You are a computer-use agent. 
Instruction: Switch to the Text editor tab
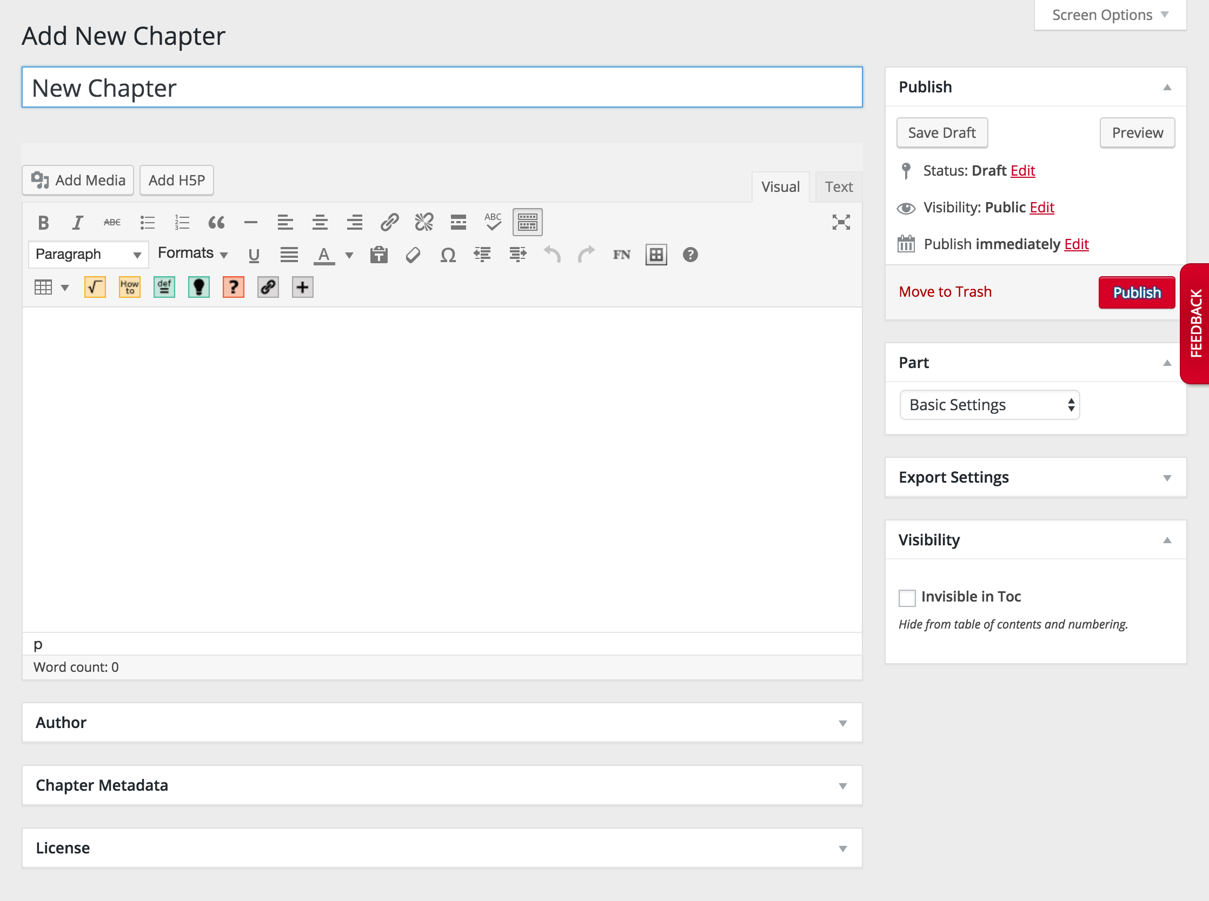[x=839, y=187]
